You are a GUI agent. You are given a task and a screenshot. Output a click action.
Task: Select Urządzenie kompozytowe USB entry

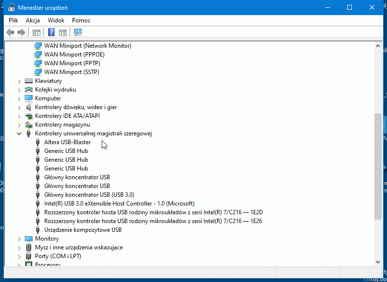(83, 230)
